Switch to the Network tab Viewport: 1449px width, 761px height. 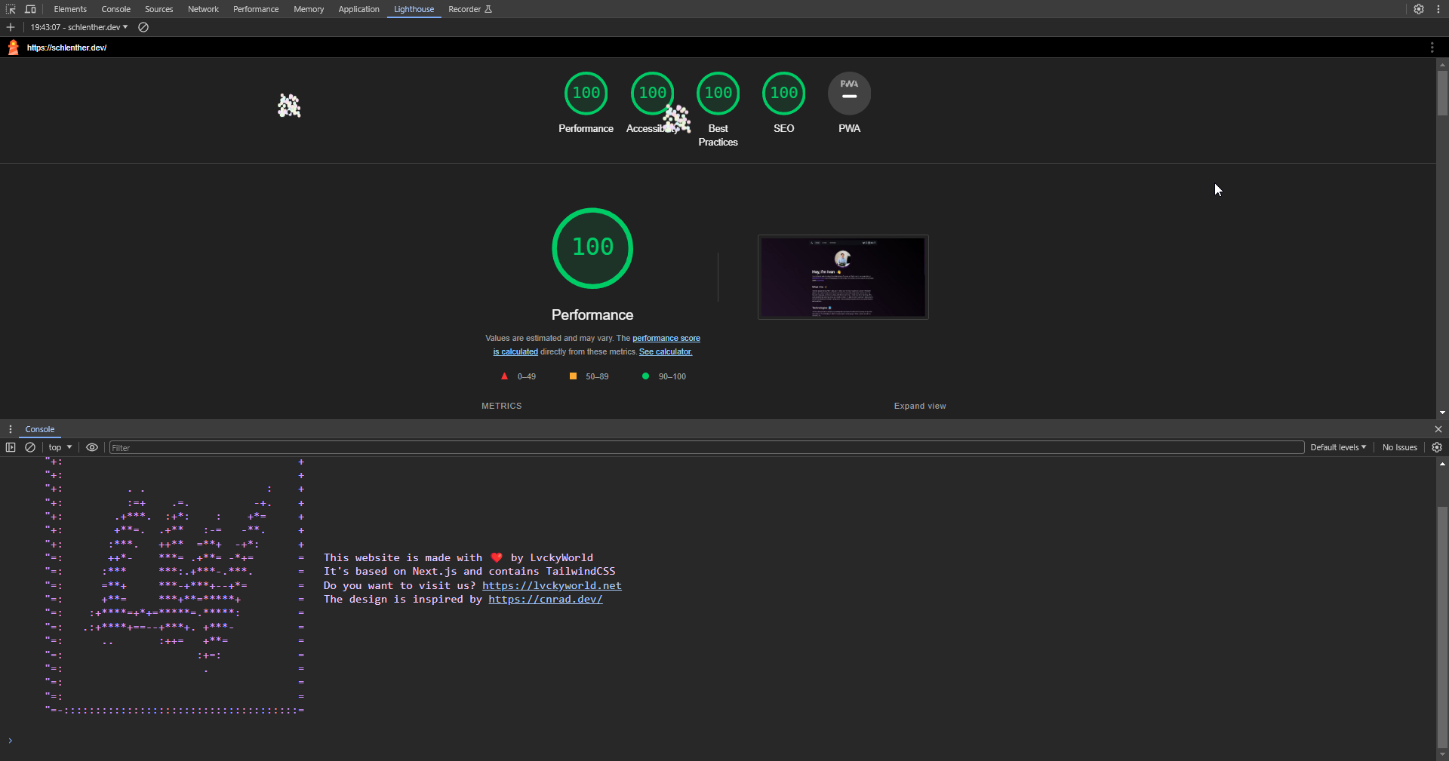(203, 9)
